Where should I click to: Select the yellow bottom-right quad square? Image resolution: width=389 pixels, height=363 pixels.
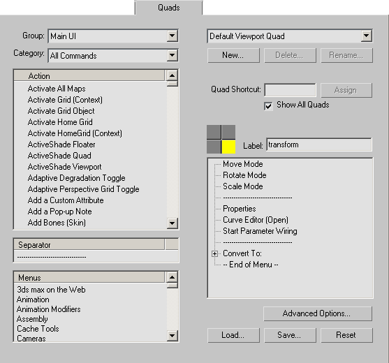(228, 147)
